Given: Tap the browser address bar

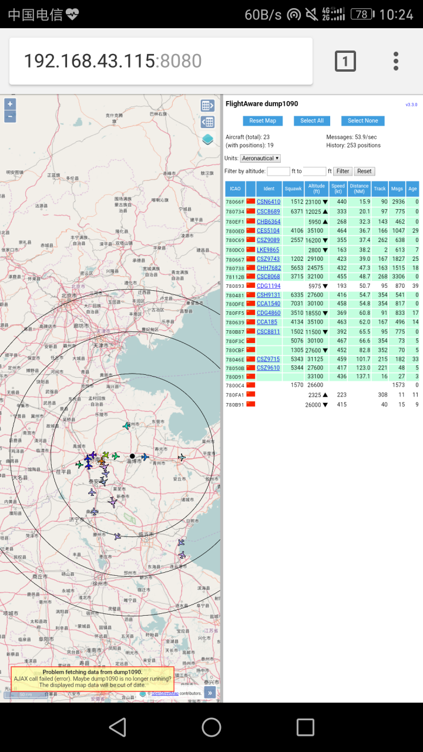Looking at the screenshot, I should (x=161, y=61).
